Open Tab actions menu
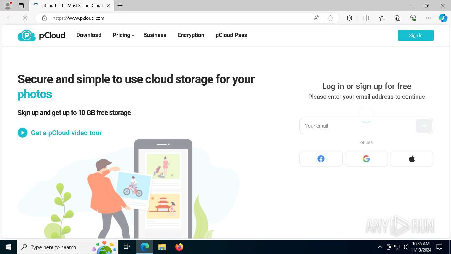Viewport: 451px width, 254px height. click(x=21, y=6)
